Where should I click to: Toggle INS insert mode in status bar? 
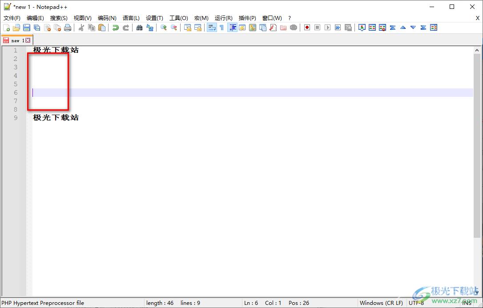[x=467, y=303]
